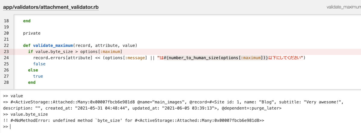Viewport: 361px width, 133px height.
Task: Focus the empty console prompt input line
Action: pyautogui.click(x=180, y=127)
